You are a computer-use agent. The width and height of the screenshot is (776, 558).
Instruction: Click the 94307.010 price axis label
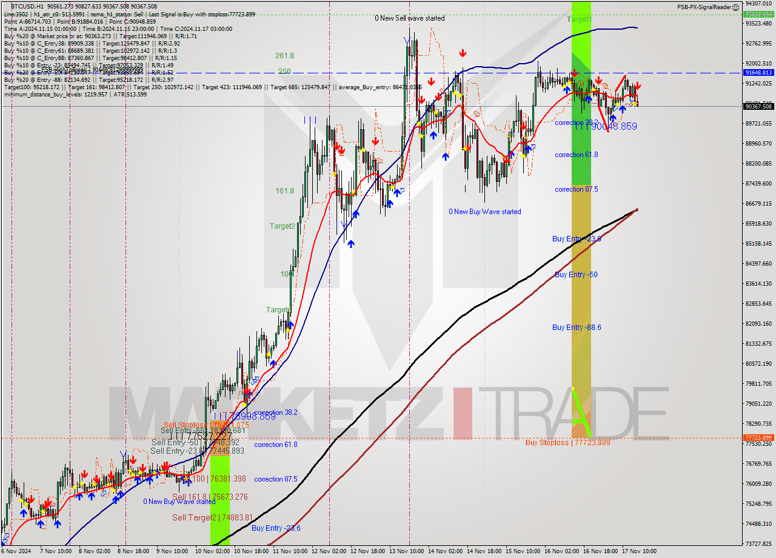tap(758, 3)
